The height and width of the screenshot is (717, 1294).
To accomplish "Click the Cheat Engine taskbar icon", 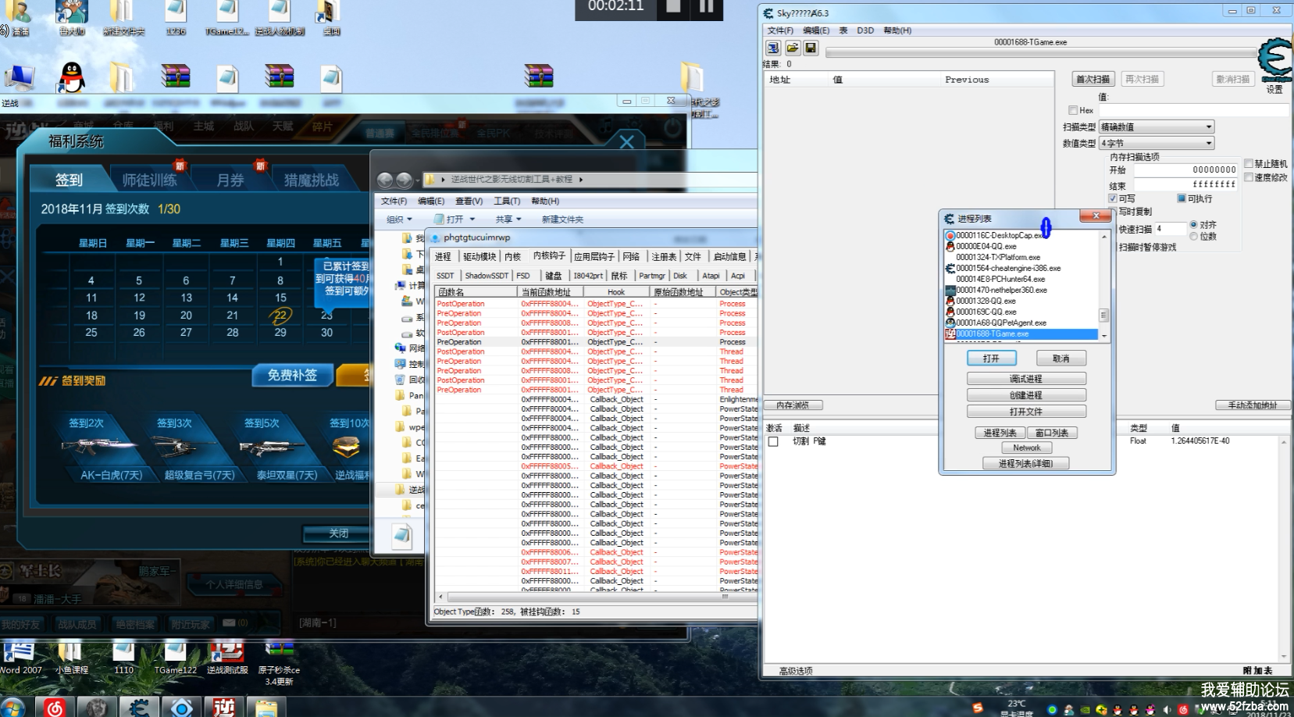I will point(139,708).
